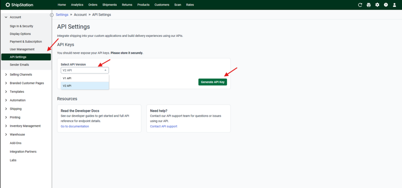
Task: Click the ShipStation logo
Action: [x=19, y=5]
